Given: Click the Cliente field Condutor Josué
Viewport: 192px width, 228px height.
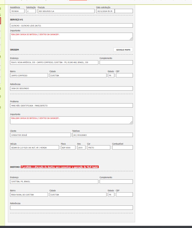Looking at the screenshot, I should pyautogui.click(x=41, y=135).
